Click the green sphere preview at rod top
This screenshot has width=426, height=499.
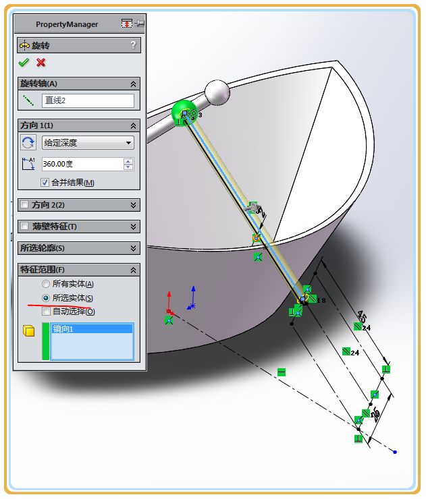point(184,112)
